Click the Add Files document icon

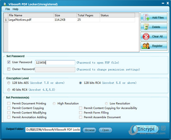146,17
